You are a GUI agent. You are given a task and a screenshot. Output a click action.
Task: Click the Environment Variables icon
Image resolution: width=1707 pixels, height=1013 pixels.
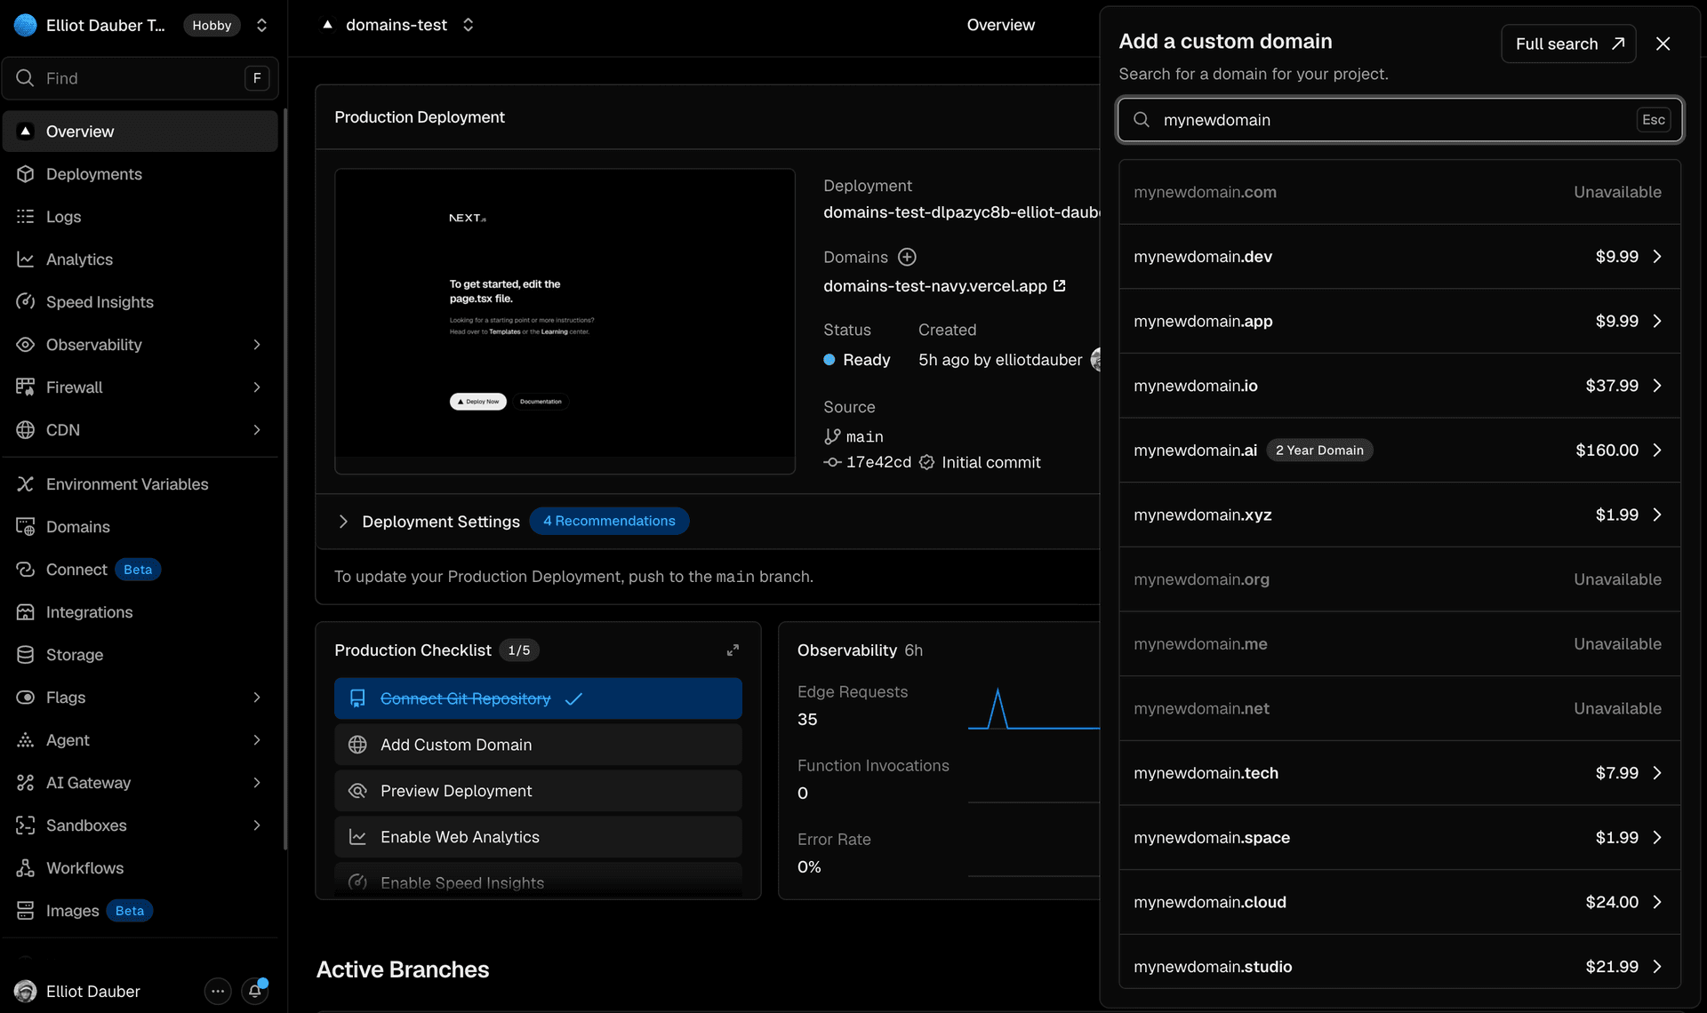(x=26, y=484)
